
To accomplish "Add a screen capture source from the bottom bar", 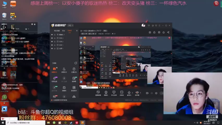I will (98, 93).
